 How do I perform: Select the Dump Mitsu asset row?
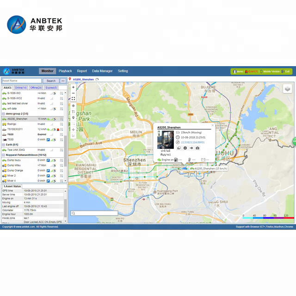pos(32,166)
